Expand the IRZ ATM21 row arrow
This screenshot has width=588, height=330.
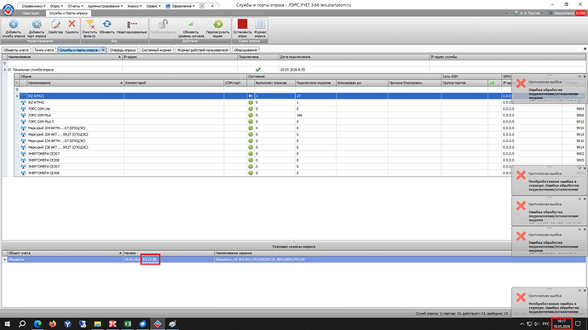17,96
